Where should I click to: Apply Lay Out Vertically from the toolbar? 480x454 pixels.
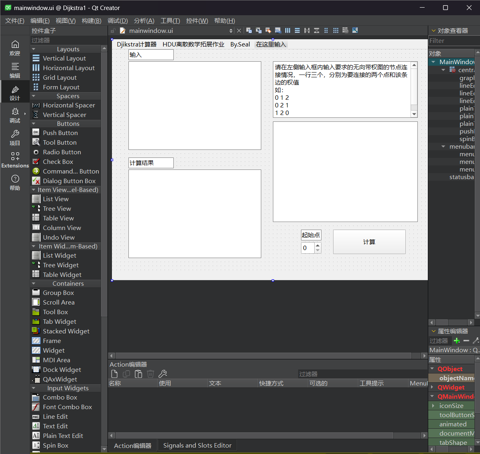[x=297, y=30]
